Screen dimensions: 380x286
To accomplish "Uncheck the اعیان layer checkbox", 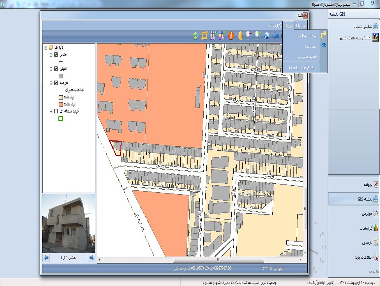I will tap(56, 69).
